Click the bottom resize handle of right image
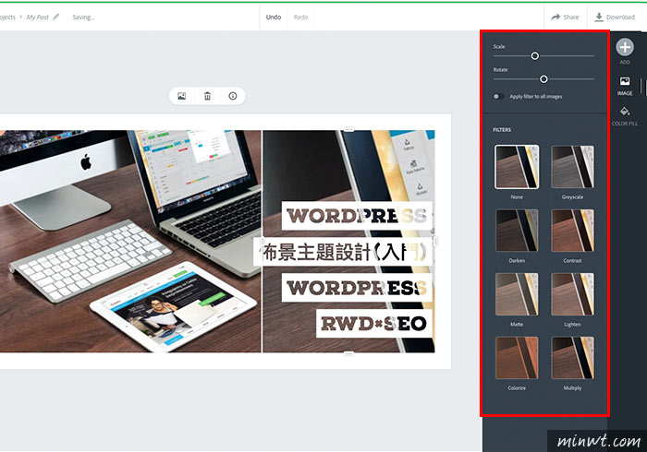Image resolution: width=647 pixels, height=452 pixels. point(349,352)
